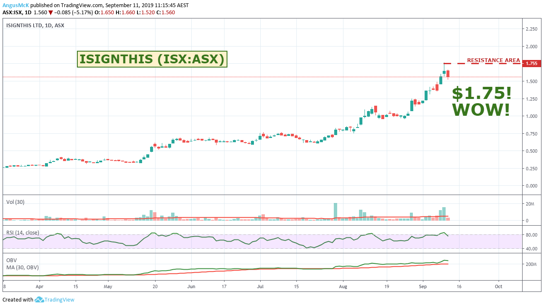Click 1.500 on the price axis

pyautogui.click(x=531, y=81)
